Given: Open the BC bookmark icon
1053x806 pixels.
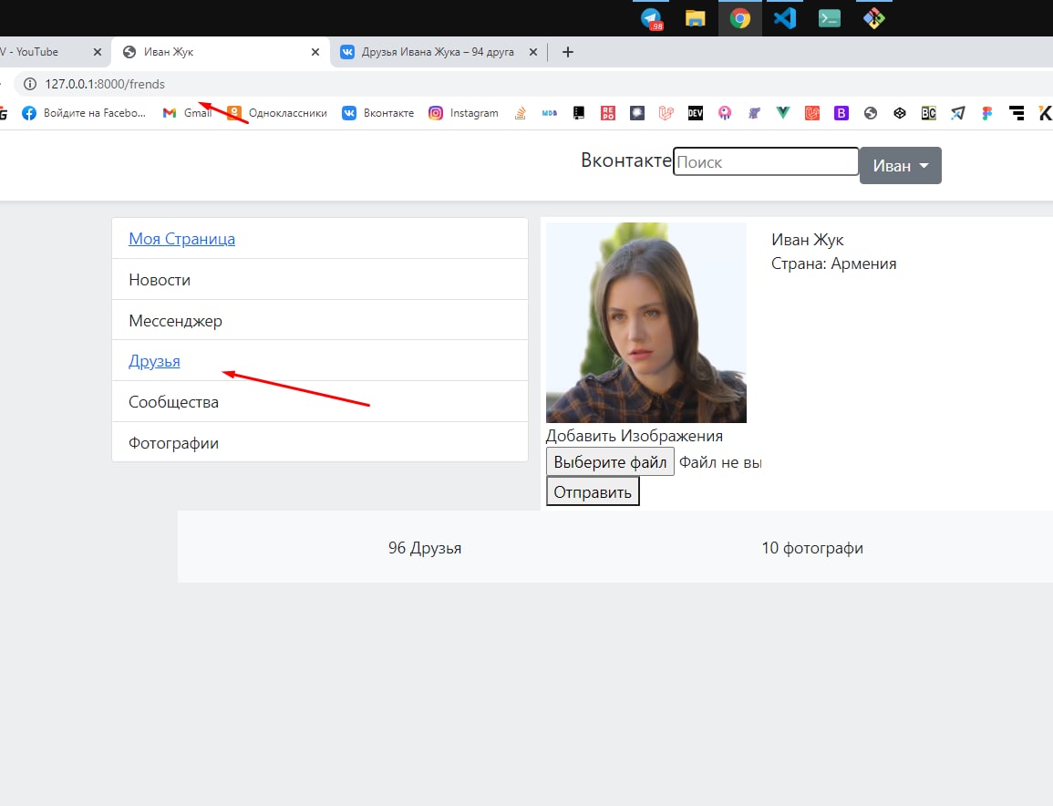Looking at the screenshot, I should coord(929,113).
